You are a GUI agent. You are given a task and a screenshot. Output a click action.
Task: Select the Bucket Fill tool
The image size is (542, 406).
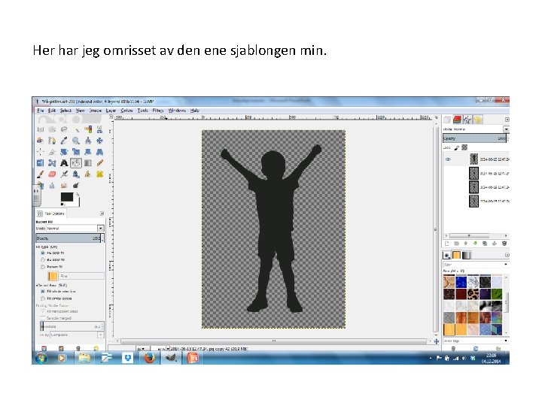76,162
